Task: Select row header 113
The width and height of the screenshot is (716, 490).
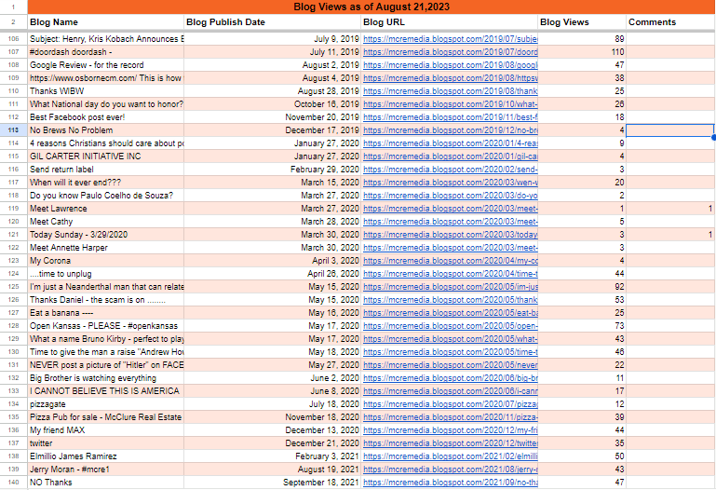Action: [x=13, y=130]
